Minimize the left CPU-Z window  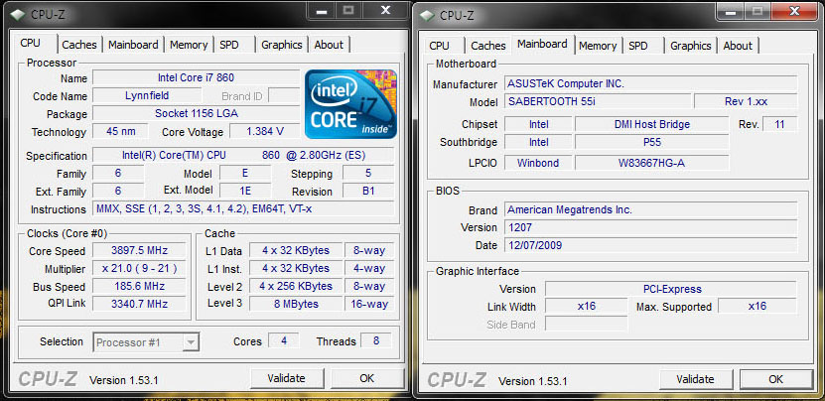click(x=321, y=10)
